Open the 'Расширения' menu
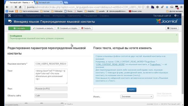 click(90, 16)
